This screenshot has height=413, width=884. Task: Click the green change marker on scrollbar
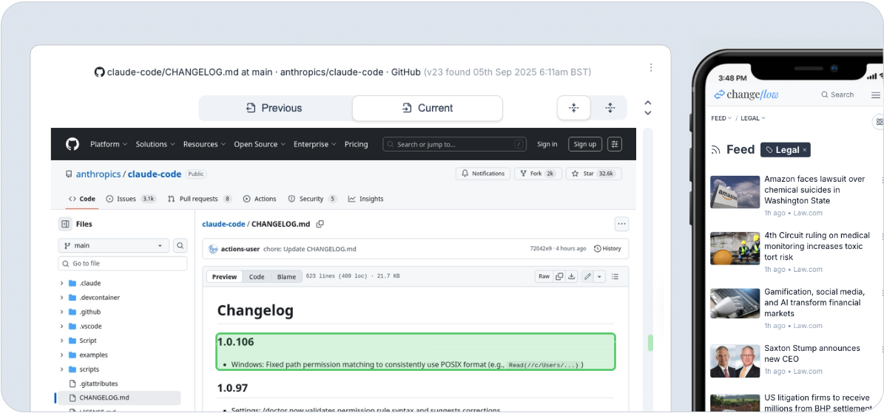[651, 343]
